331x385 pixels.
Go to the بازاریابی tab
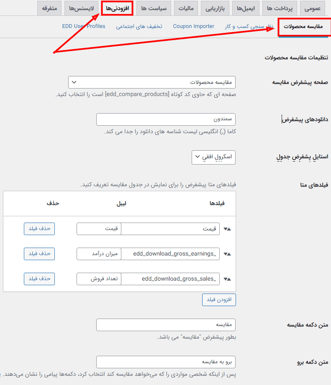click(215, 8)
